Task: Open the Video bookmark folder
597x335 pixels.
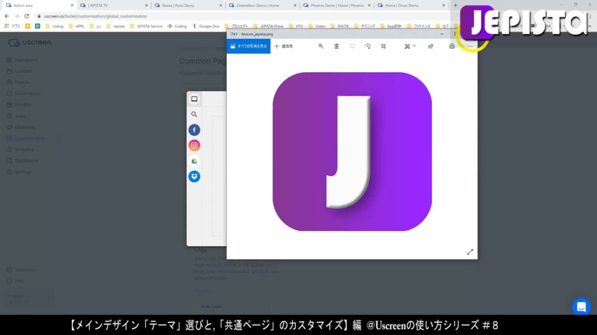Action: [317, 26]
